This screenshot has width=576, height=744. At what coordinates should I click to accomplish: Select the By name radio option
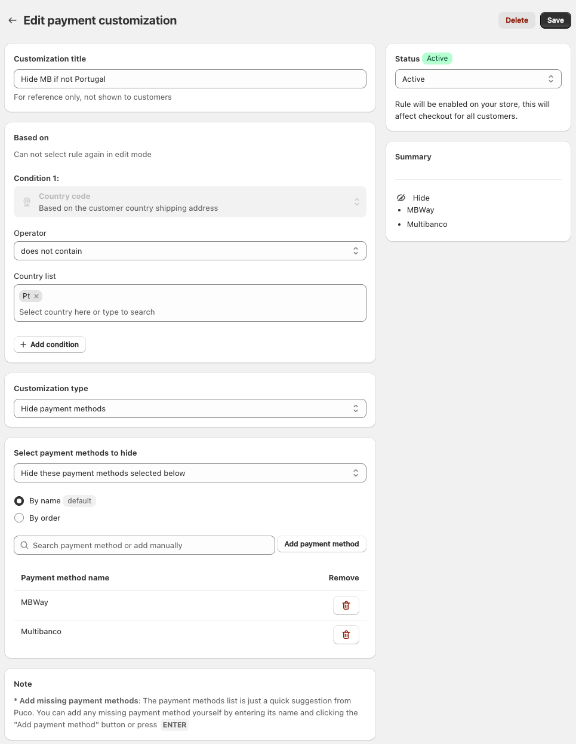(19, 501)
